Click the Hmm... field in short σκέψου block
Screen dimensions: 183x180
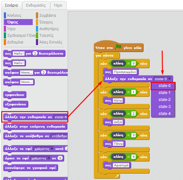(27, 82)
